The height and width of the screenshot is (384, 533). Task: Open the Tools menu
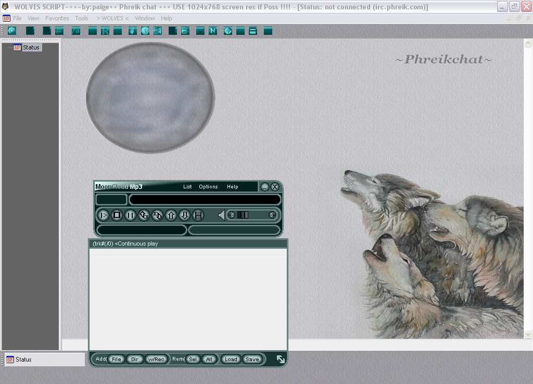tap(82, 18)
